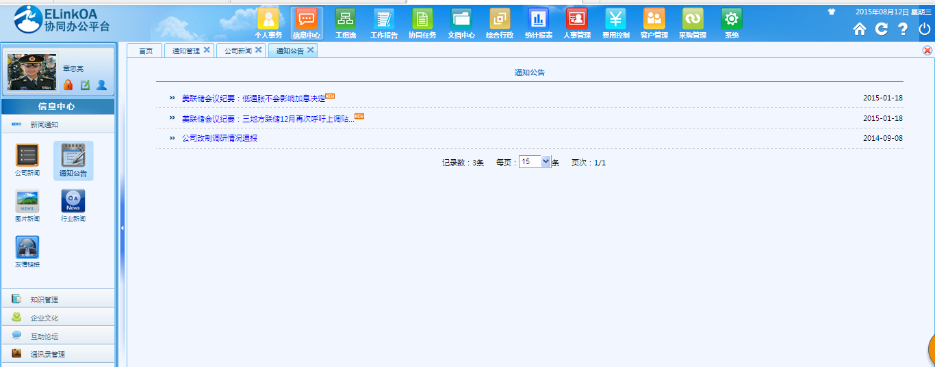935x367 pixels.
Task: Expand 知识管理 section in sidebar
Action: pos(44,299)
